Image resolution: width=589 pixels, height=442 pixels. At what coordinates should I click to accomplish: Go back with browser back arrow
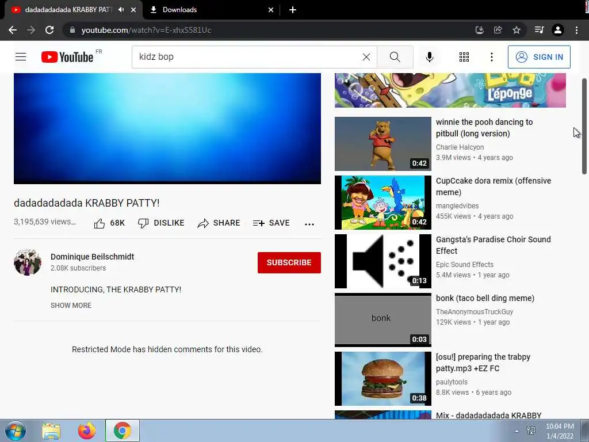pyautogui.click(x=13, y=30)
